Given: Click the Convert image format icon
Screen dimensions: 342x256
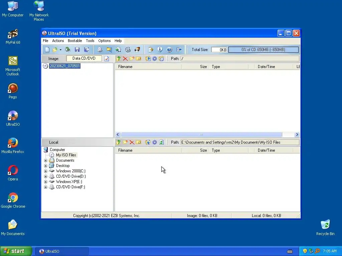Looking at the screenshot, I should 119,50.
